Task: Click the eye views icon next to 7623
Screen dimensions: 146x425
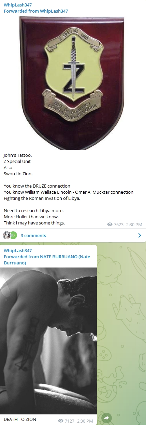Action: [110, 224]
